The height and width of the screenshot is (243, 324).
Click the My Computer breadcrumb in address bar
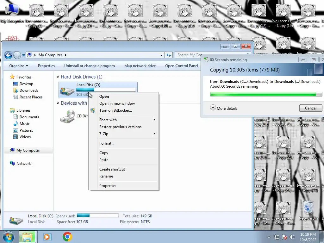(x=50, y=55)
